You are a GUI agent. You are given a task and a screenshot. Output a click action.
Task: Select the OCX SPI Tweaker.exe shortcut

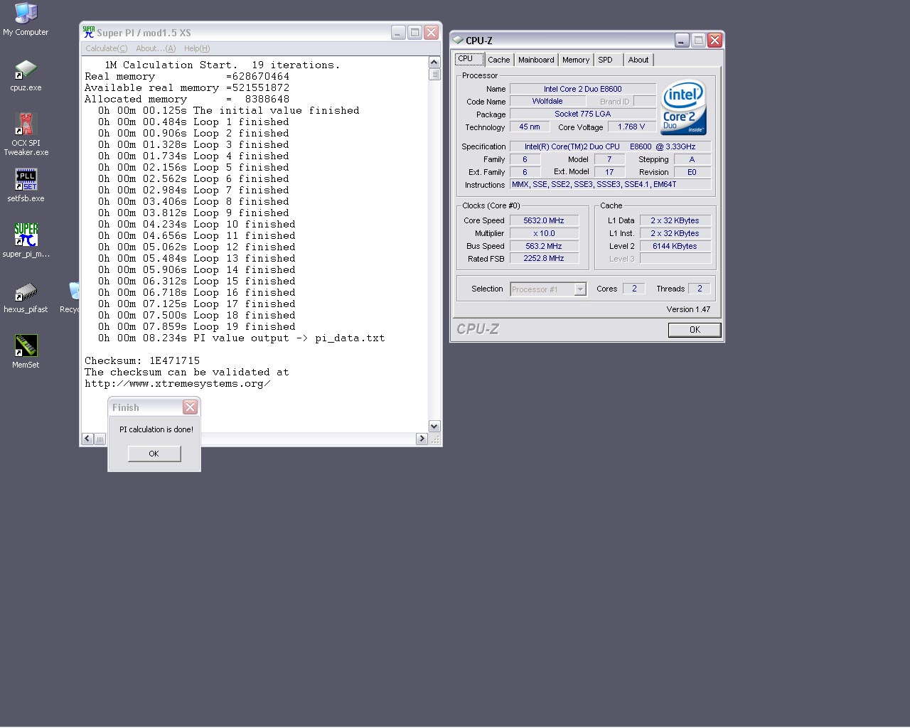tap(26, 134)
